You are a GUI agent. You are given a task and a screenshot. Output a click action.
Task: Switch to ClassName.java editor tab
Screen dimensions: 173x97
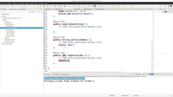pyautogui.click(x=99, y=9)
